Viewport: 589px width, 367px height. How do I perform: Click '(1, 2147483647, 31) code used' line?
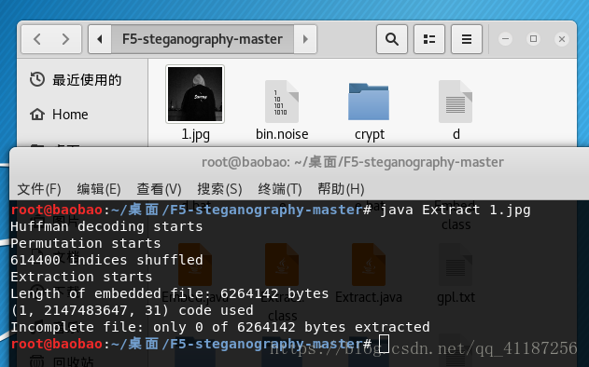132,310
